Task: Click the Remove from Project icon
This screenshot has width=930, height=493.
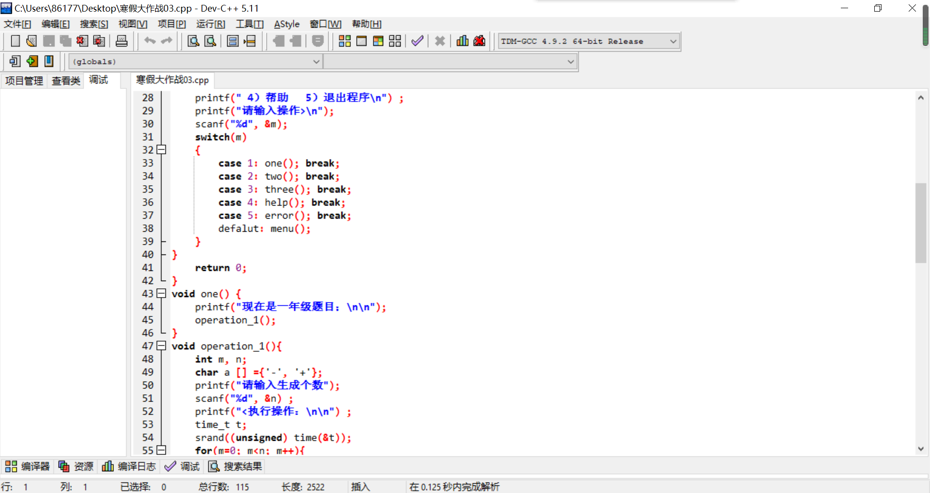Action: [296, 41]
